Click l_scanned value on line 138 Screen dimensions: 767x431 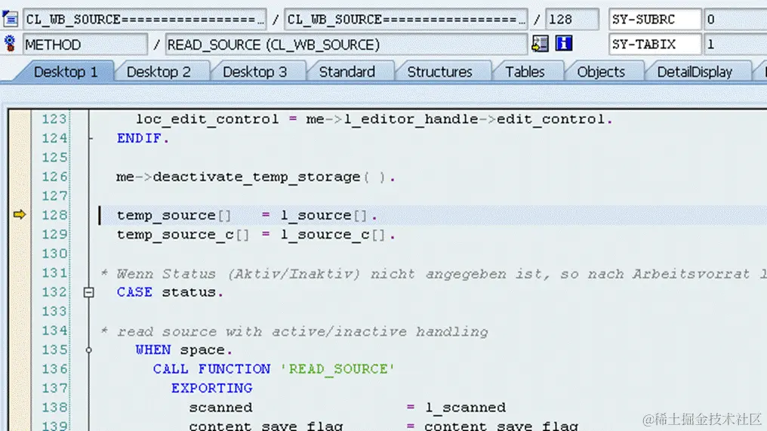tap(465, 408)
